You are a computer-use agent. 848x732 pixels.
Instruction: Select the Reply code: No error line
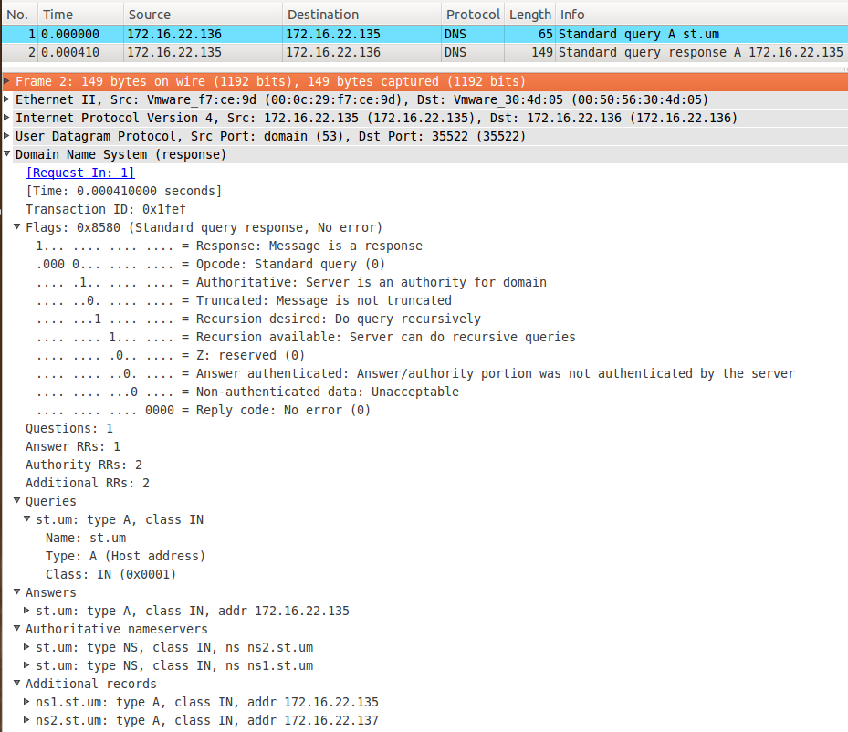pyautogui.click(x=203, y=411)
